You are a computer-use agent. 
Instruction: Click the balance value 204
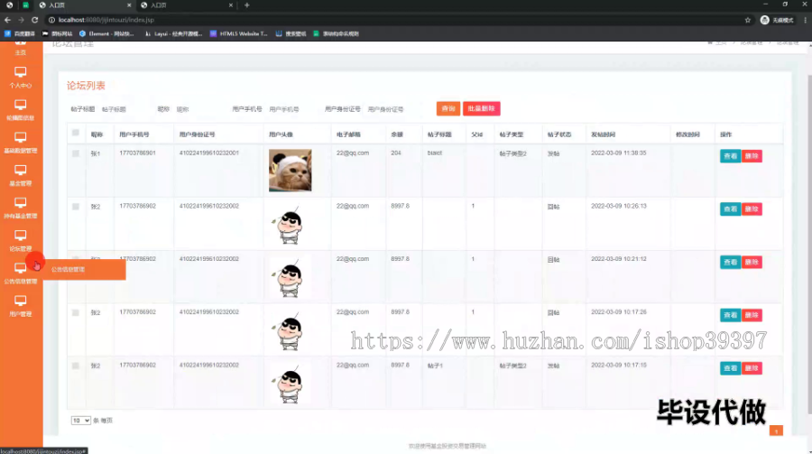[396, 153]
